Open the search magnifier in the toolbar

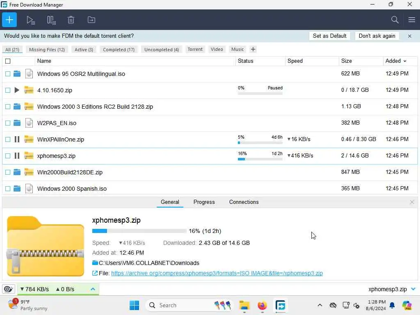coord(395,20)
